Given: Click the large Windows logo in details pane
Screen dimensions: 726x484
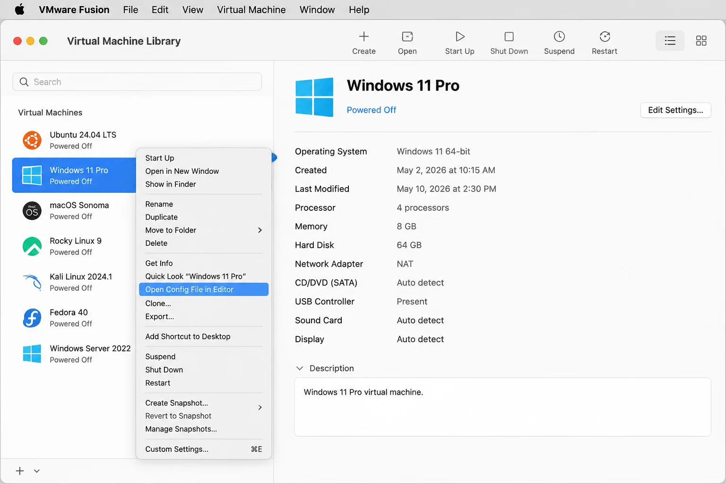Looking at the screenshot, I should click(x=314, y=97).
